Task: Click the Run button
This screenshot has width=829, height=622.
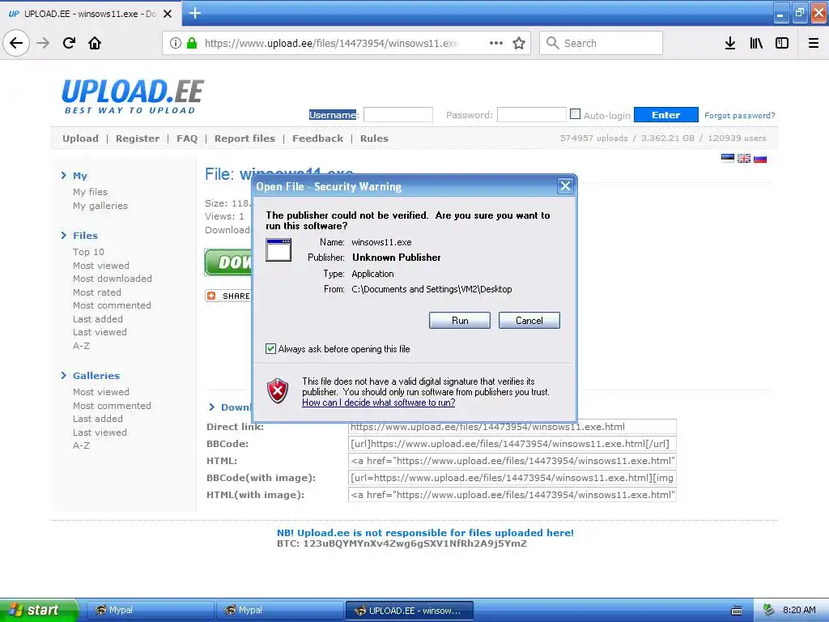Action: (x=460, y=320)
